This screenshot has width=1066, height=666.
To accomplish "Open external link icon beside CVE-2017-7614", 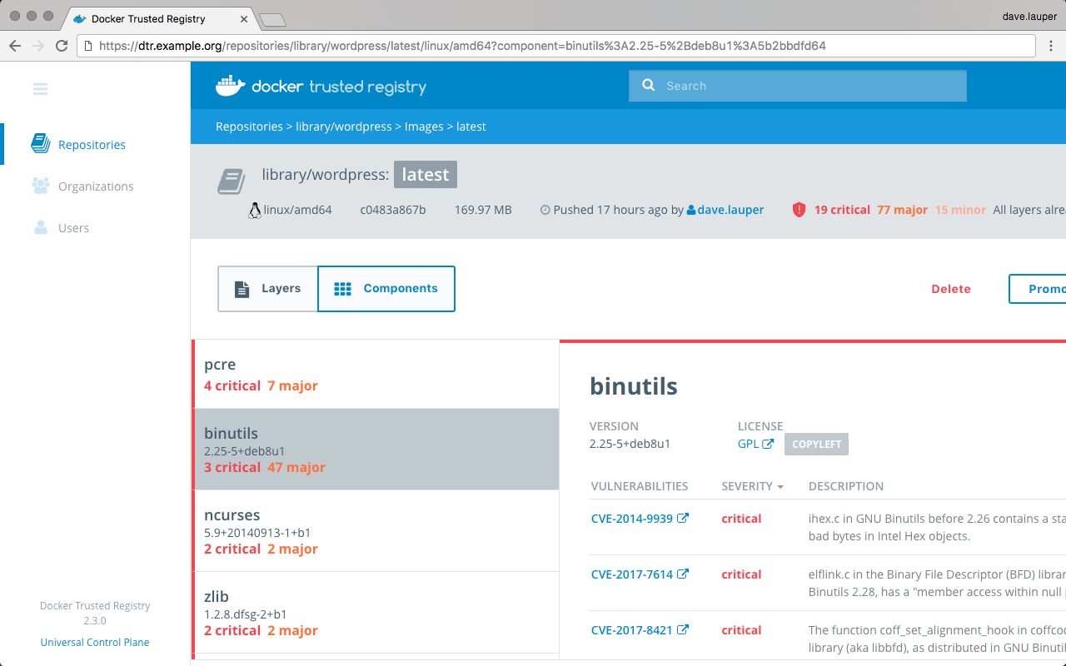I will (683, 574).
